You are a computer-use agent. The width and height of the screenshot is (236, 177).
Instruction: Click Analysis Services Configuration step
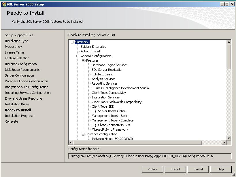[27, 87]
